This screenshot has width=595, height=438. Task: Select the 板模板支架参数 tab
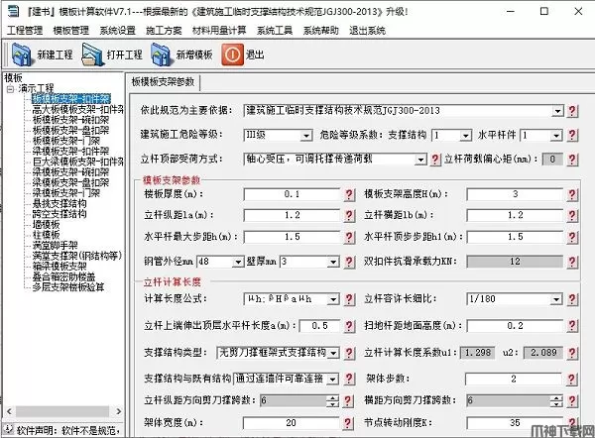[164, 82]
